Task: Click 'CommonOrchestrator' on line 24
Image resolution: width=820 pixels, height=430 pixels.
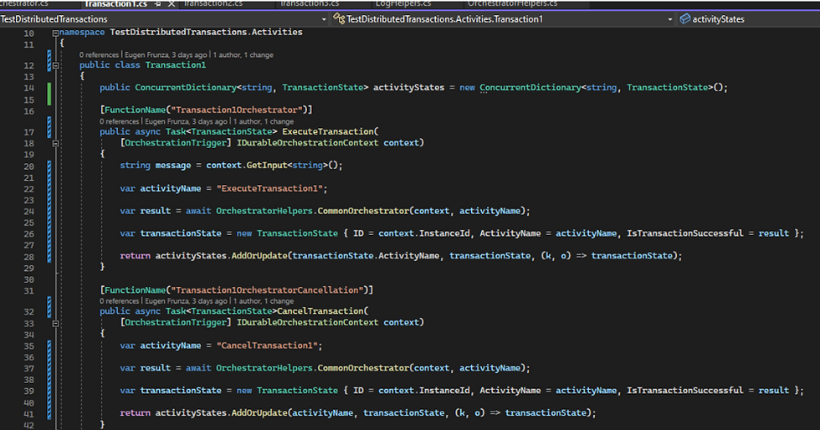Action: pyautogui.click(x=363, y=212)
